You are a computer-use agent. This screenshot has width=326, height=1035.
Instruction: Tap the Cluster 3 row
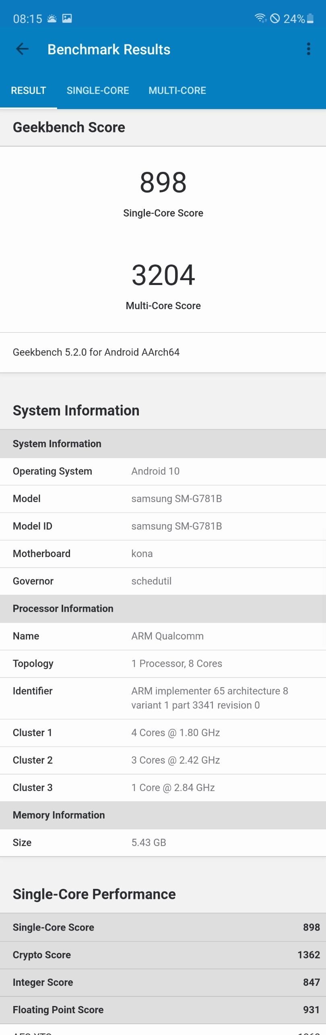click(163, 788)
